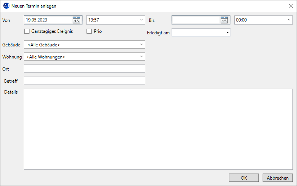
Task: Click into the Ort text field
Action: 85,69
